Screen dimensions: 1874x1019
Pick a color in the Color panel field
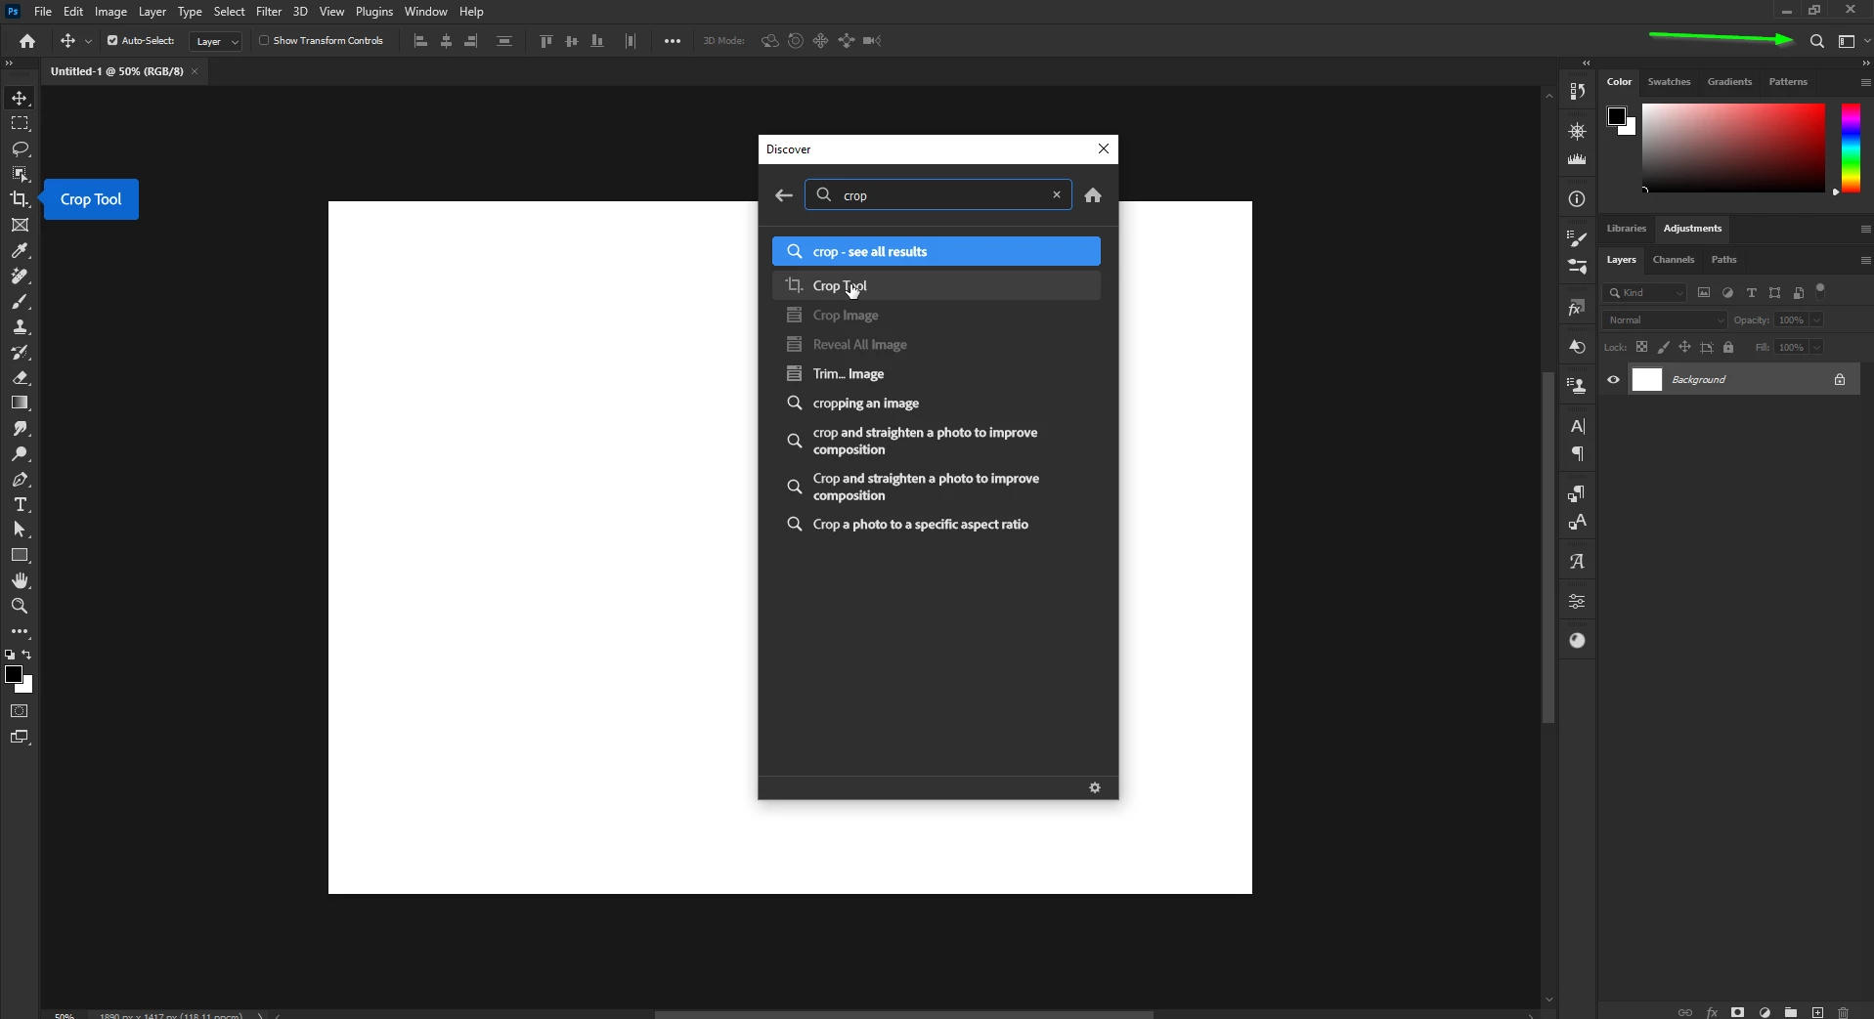point(1733,148)
